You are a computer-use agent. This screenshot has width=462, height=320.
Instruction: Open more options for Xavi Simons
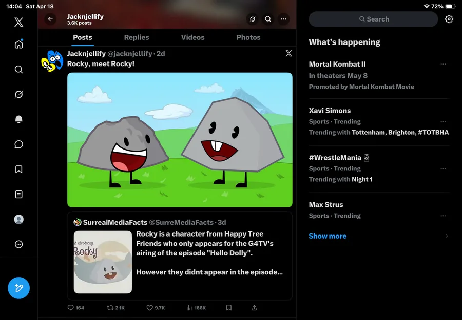[x=443, y=122]
